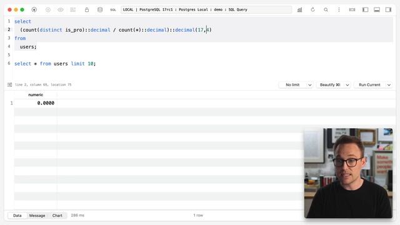Click the Run Current button
Screen dimensions: 400x225
click(x=369, y=85)
